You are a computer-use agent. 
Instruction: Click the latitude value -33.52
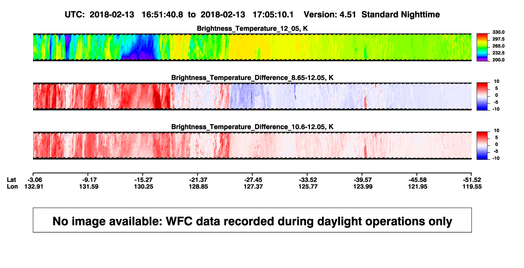click(307, 180)
